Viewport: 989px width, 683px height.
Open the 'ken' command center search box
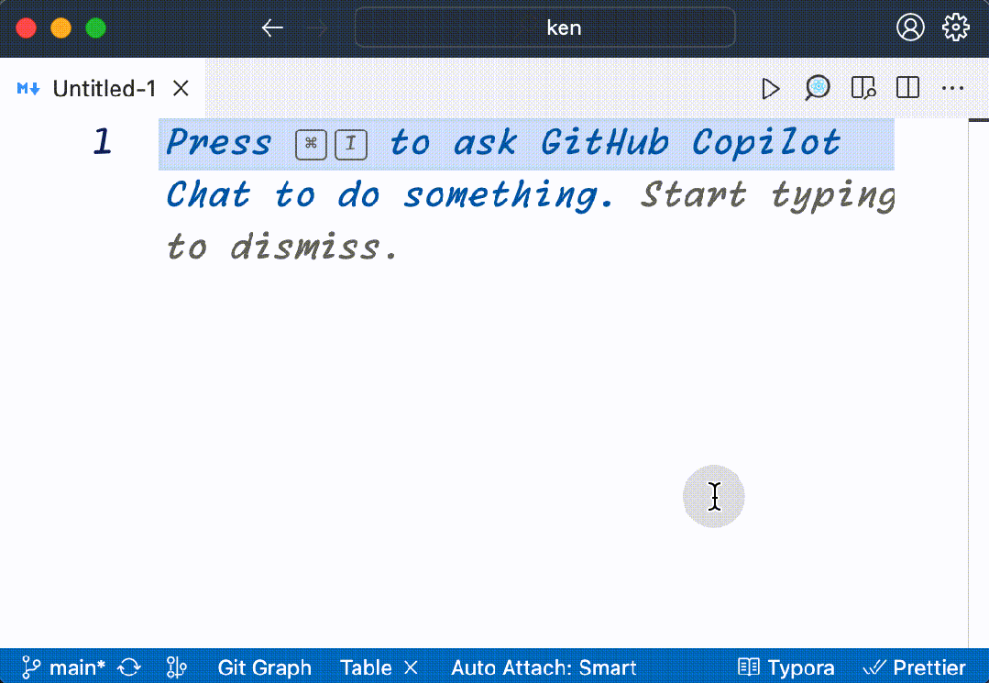click(545, 28)
